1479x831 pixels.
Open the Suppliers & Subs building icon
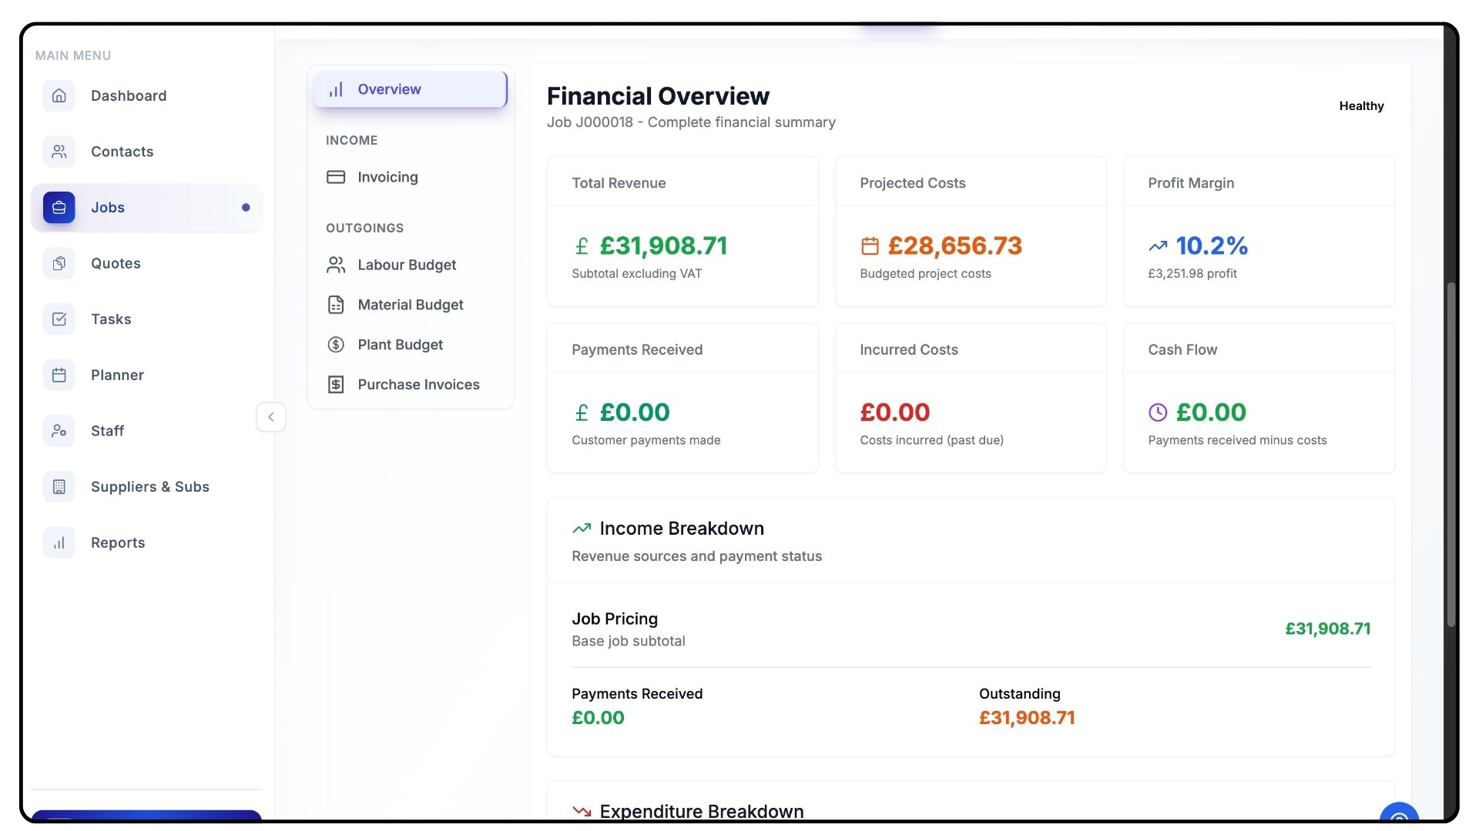coord(59,487)
